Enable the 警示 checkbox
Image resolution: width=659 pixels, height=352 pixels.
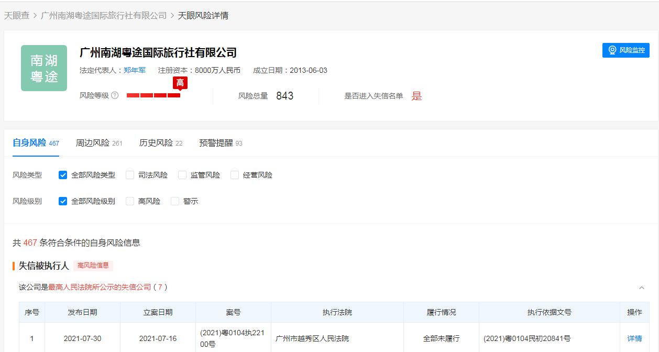[174, 201]
